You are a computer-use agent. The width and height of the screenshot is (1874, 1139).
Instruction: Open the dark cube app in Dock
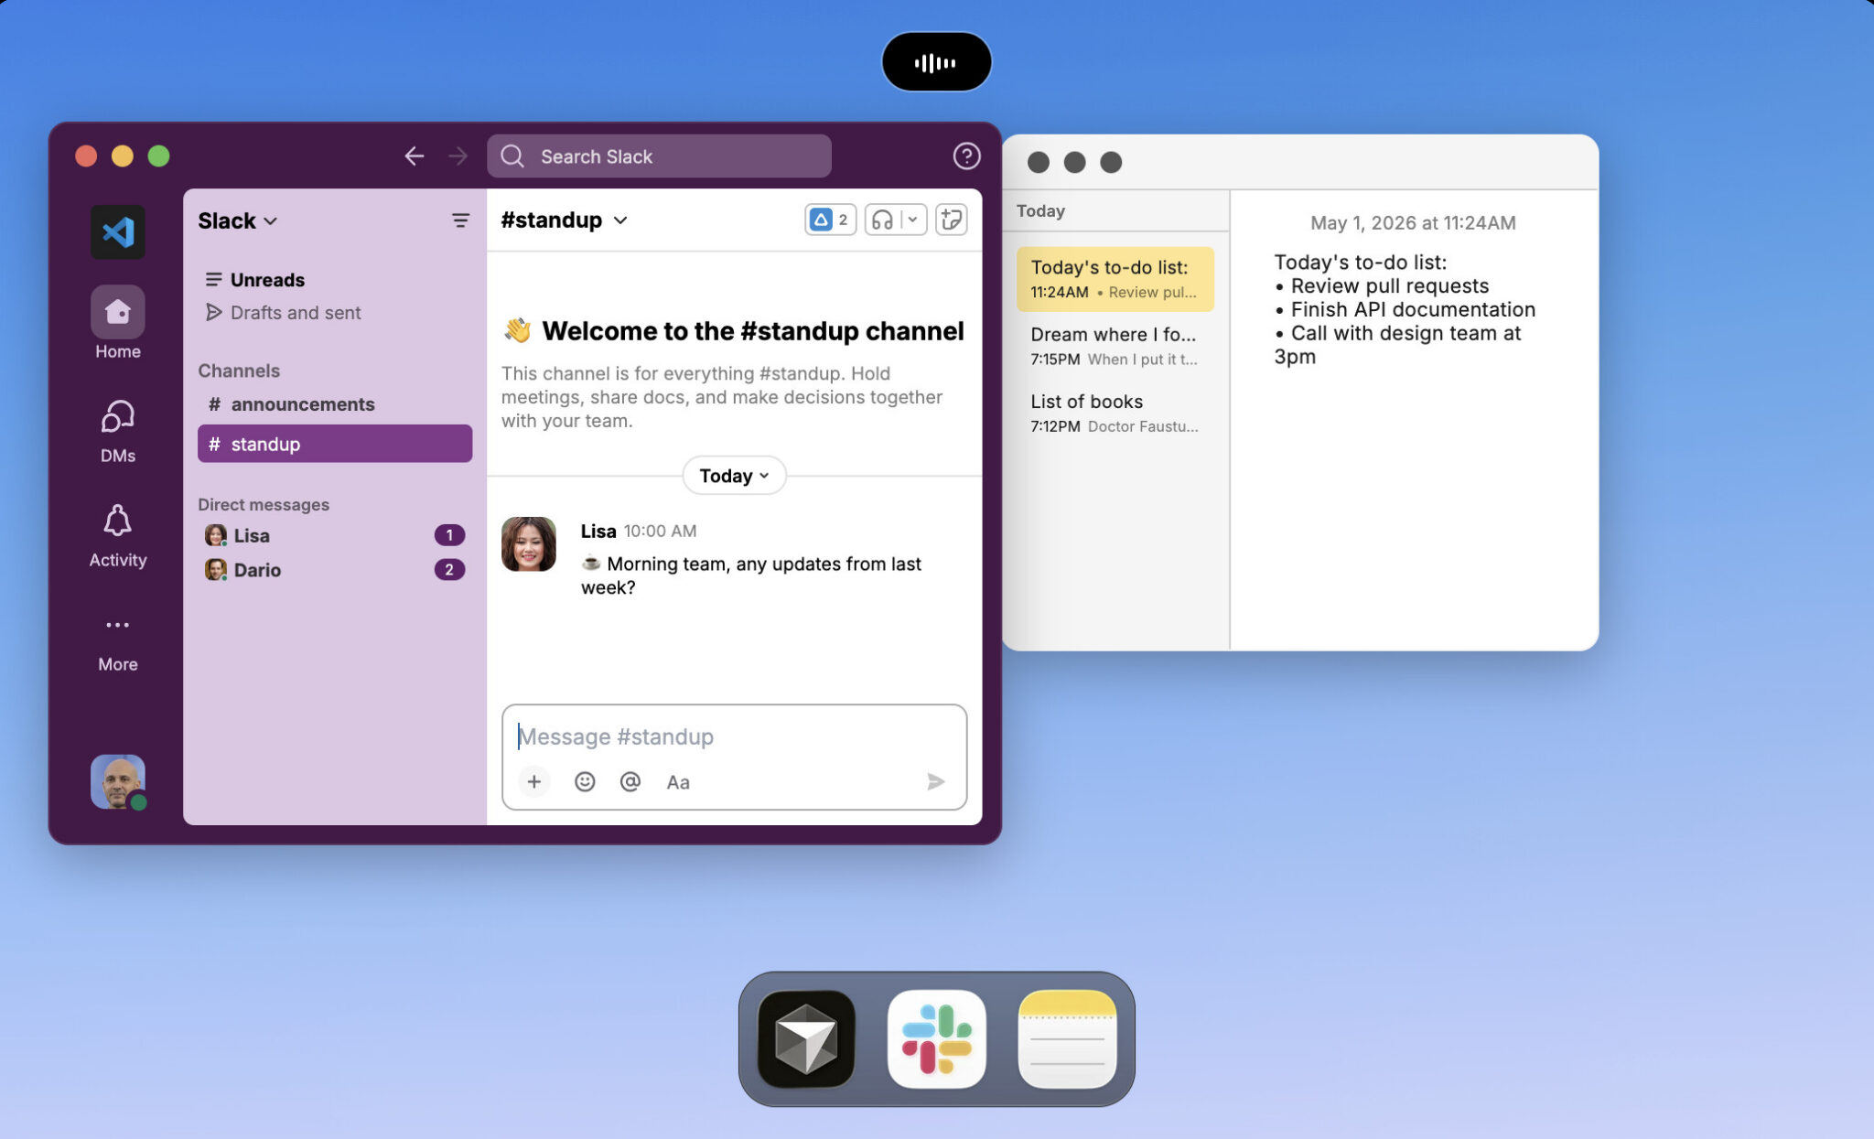pyautogui.click(x=806, y=1039)
